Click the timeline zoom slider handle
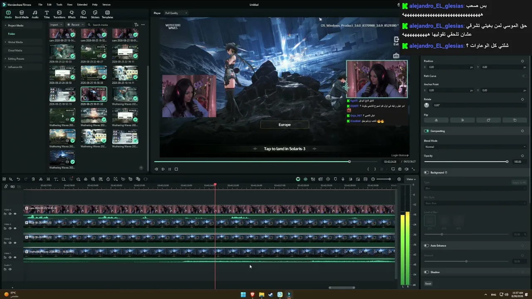This screenshot has height=299, width=532. tap(389, 179)
